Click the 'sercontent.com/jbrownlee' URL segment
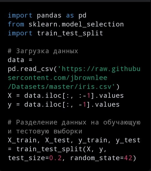 tap(58, 78)
